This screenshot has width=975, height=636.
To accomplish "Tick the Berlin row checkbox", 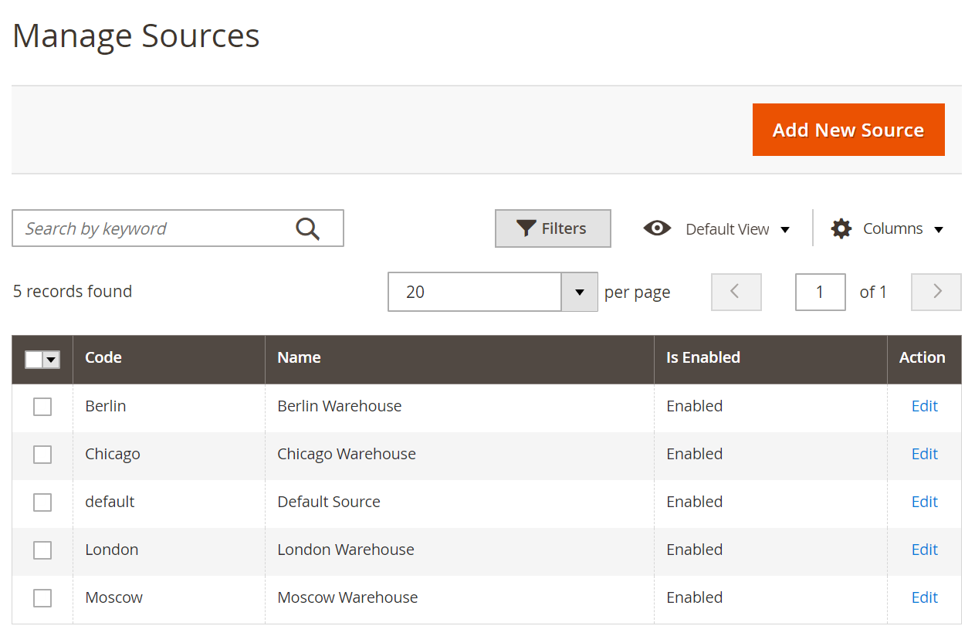I will (42, 407).
